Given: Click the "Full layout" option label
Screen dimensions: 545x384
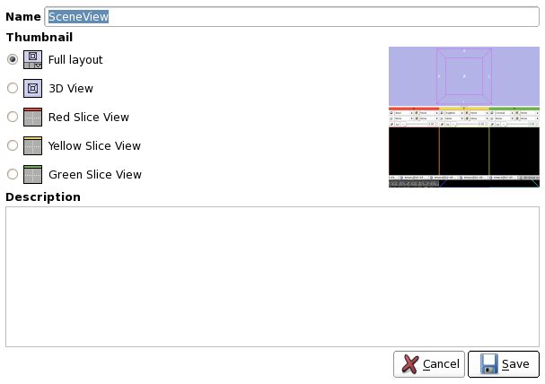Looking at the screenshot, I should 75,59.
